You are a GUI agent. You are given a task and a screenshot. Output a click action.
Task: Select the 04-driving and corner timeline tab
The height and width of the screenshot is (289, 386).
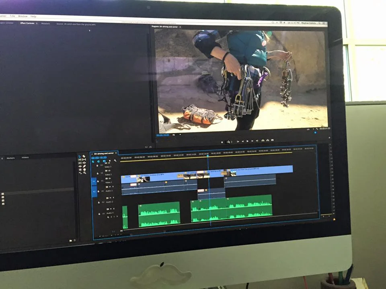[x=104, y=153]
